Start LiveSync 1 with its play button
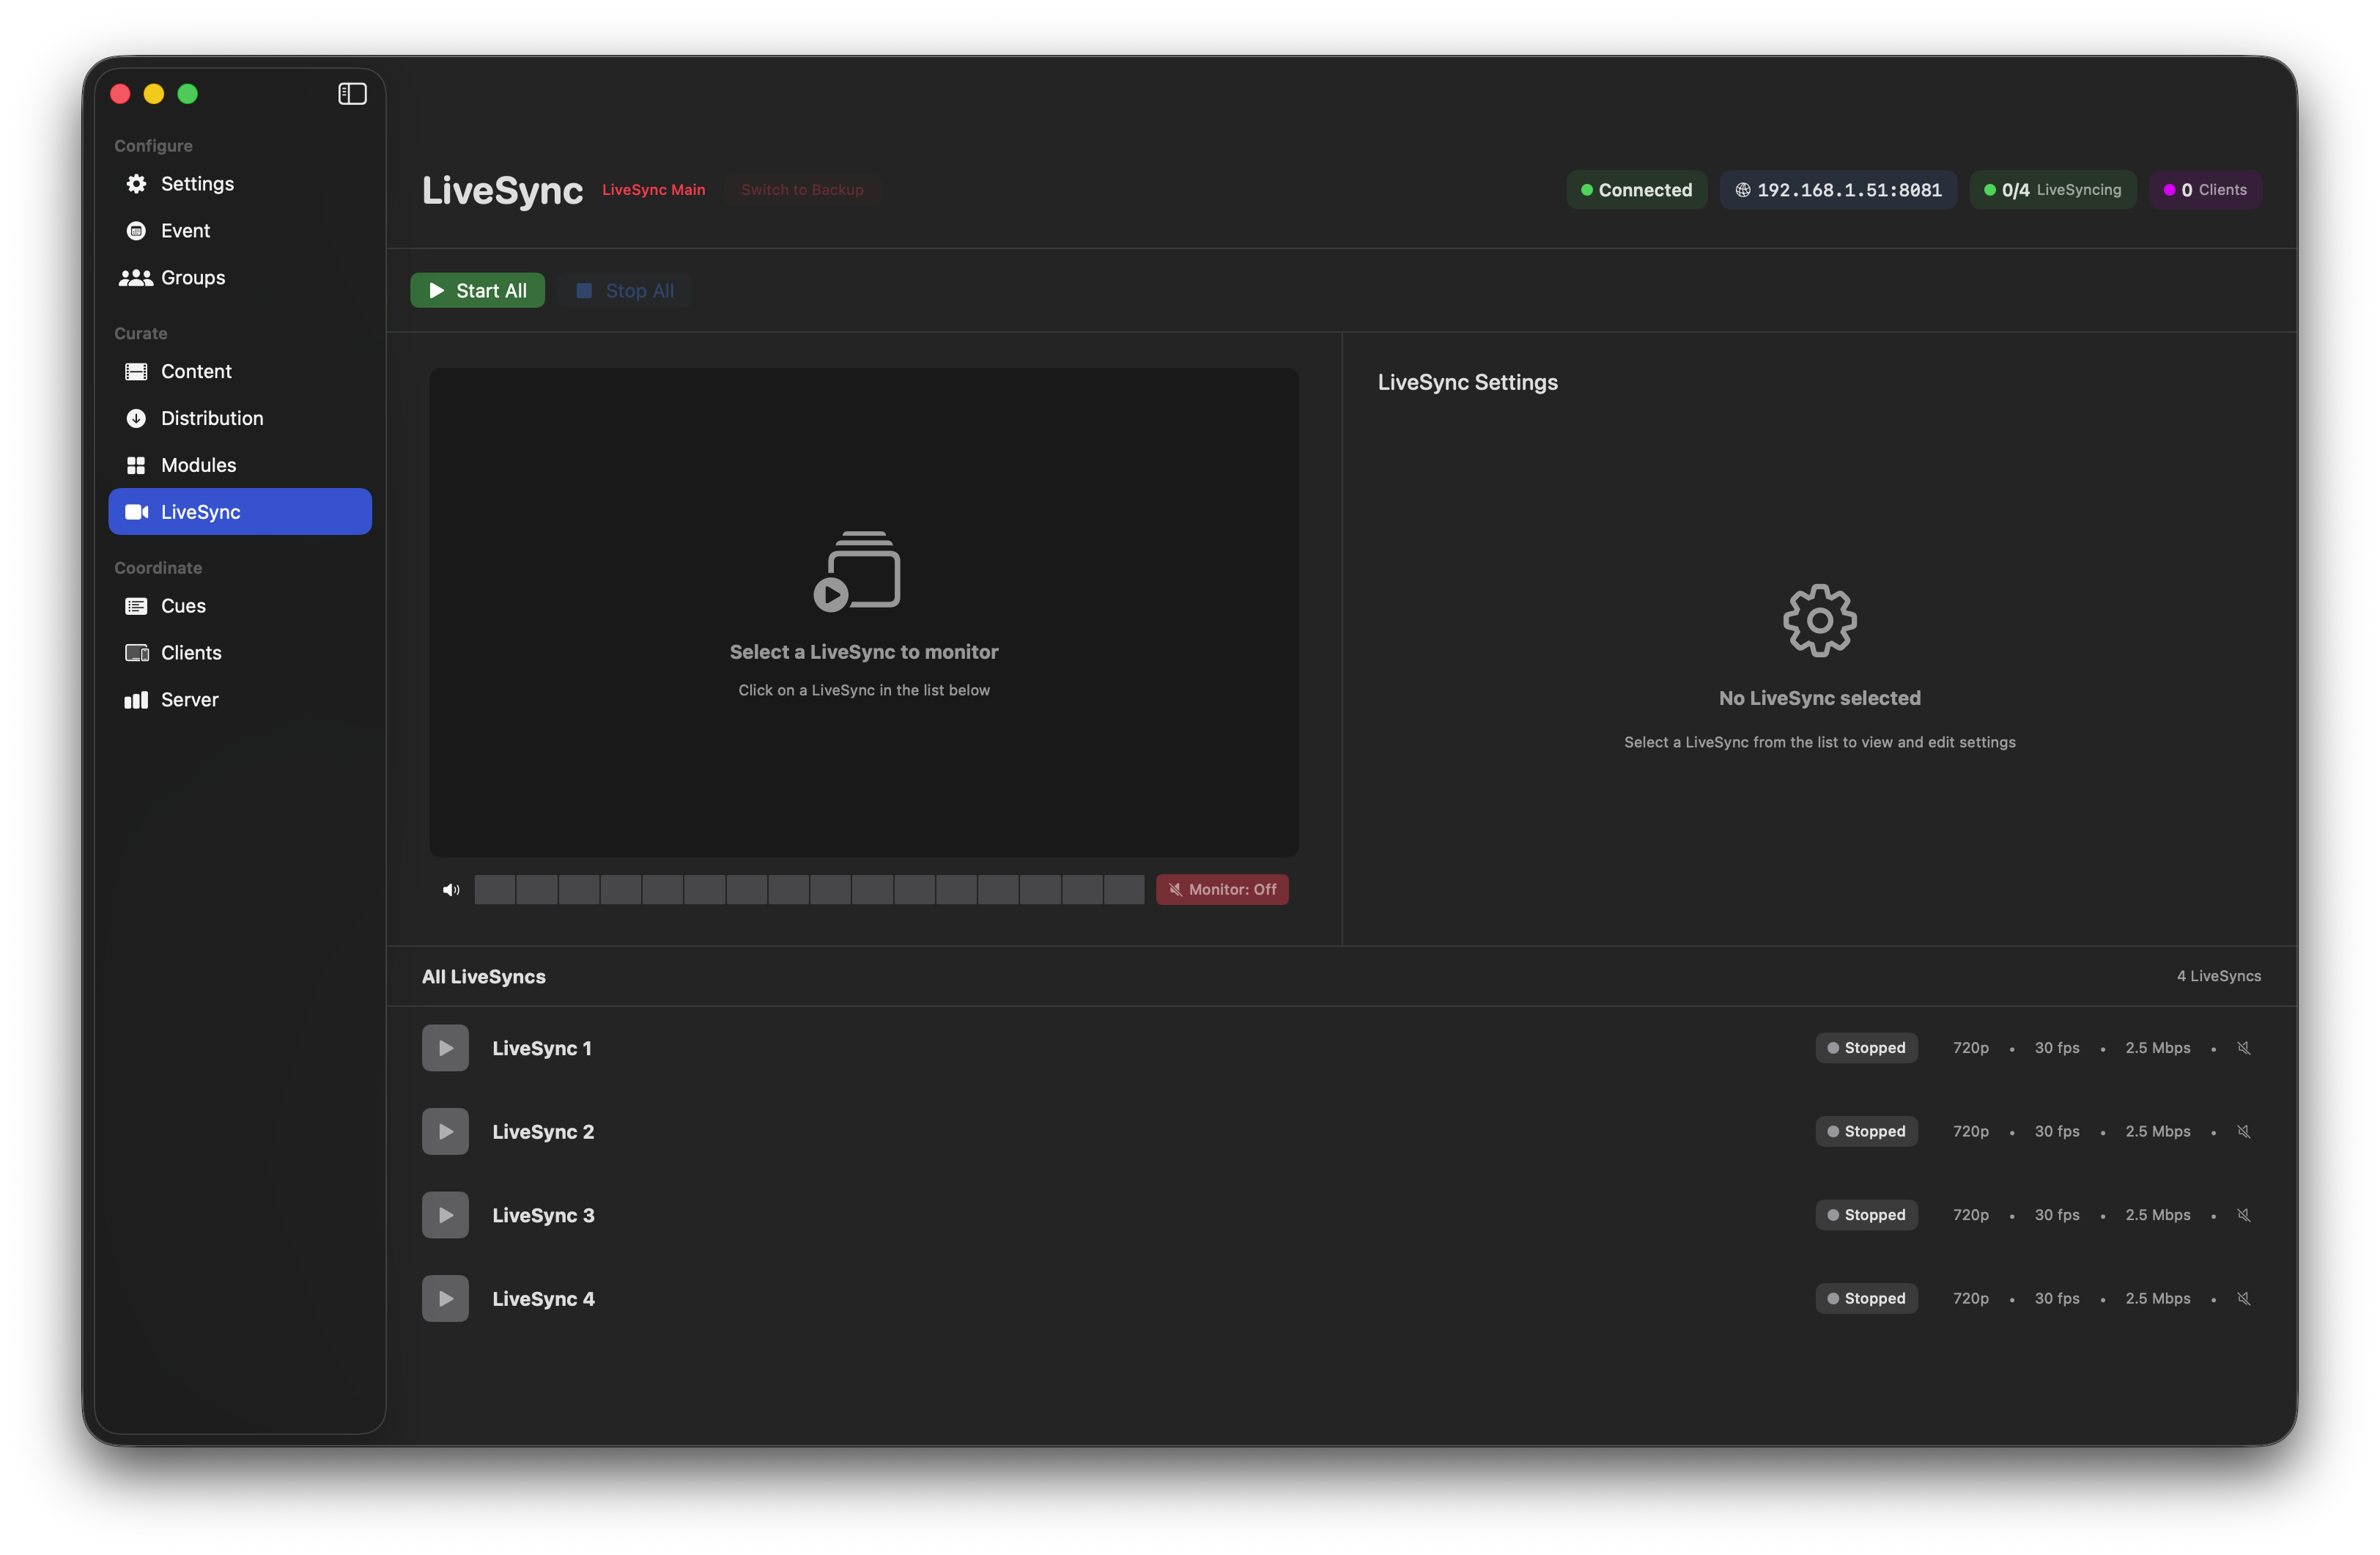Viewport: 2380px width, 1555px height. 445,1048
